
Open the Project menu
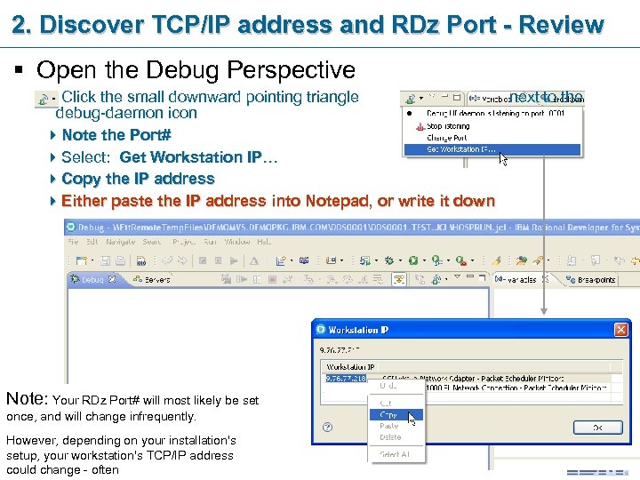click(x=184, y=242)
